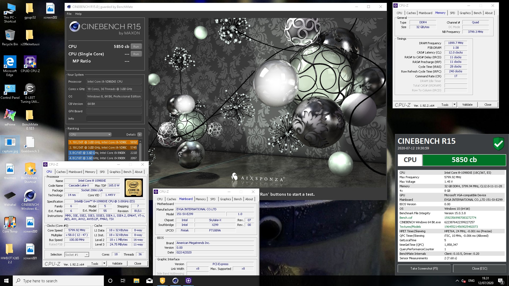Click the Textures/Models integrity link
509x286 pixels.
(x=410, y=227)
